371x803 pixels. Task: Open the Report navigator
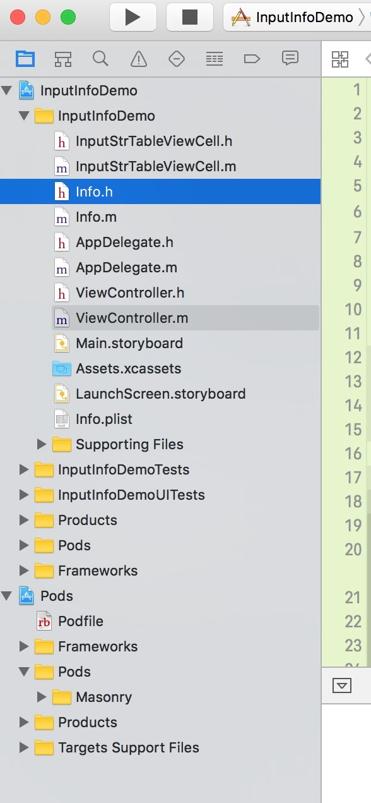(x=290, y=59)
